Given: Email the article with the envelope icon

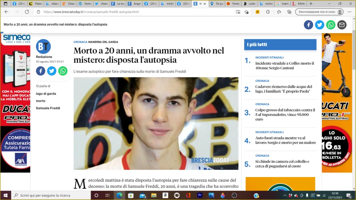Looking at the screenshot, I should 342,25.
